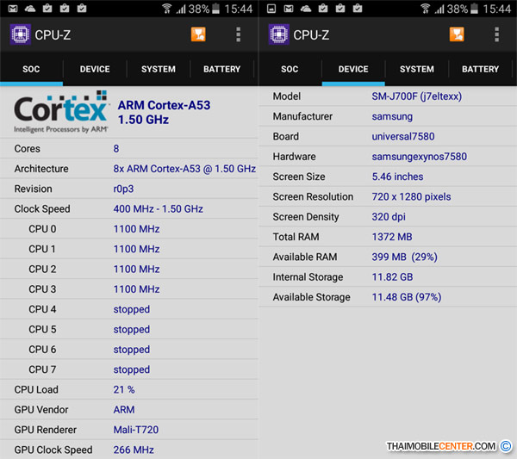The width and height of the screenshot is (517, 459).
Task: Tap the orange trophy icon in the left CPU-Z header
Action: 198,35
